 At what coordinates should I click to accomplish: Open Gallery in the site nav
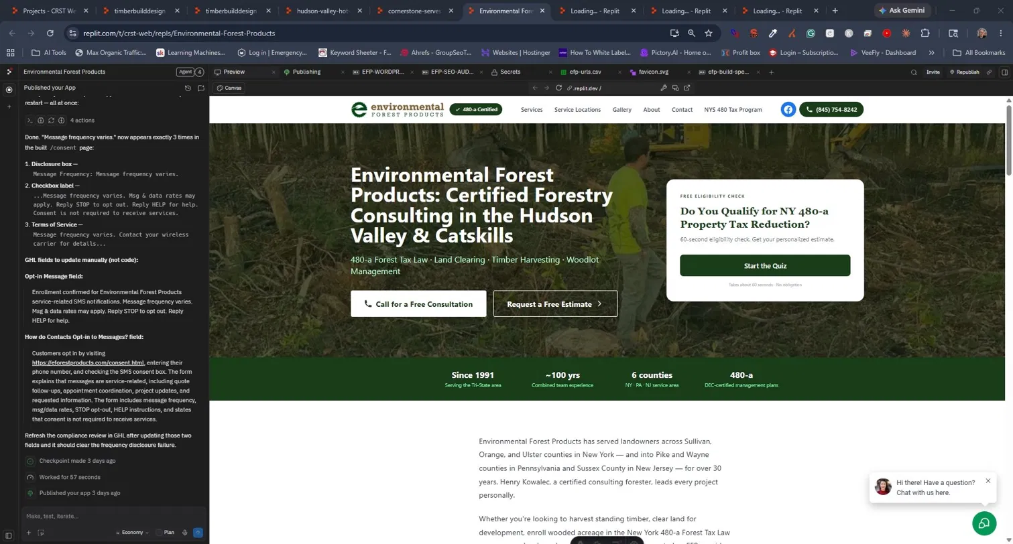(621, 109)
